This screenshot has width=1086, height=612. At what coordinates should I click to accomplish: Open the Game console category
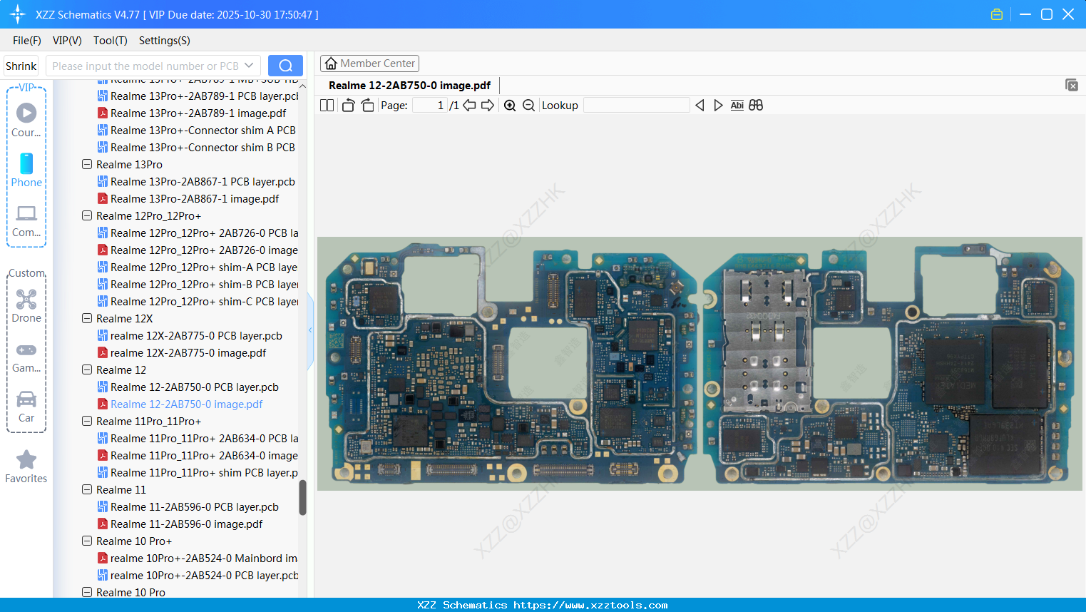point(26,357)
